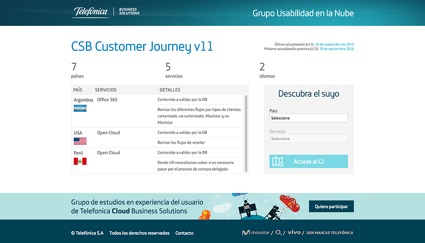Click Todos los derechos reservados link

point(139,233)
